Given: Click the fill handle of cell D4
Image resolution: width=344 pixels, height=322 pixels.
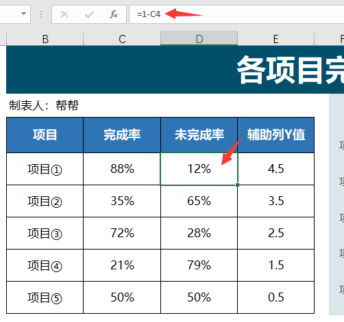Looking at the screenshot, I should point(238,185).
